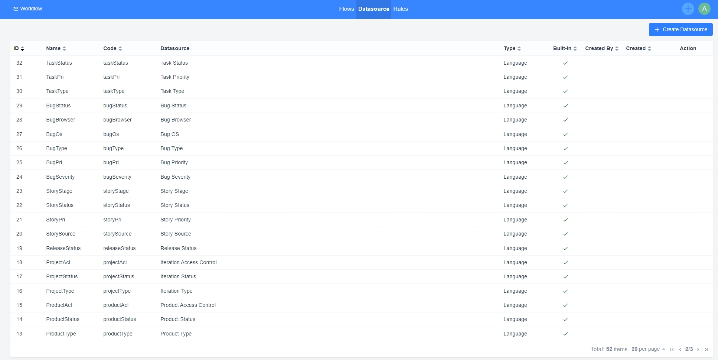Image resolution: width=718 pixels, height=360 pixels.
Task: Go to the previous page
Action: tap(680, 349)
